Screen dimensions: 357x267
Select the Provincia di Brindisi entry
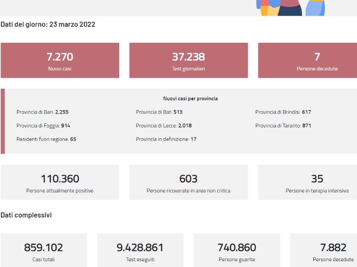[283, 112]
